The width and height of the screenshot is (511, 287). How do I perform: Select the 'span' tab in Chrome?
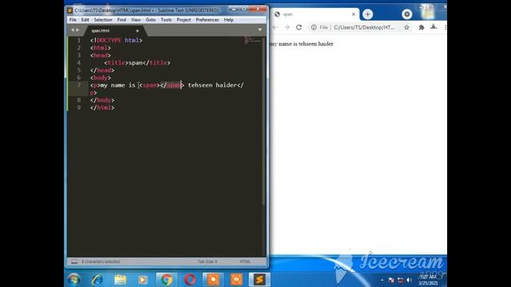point(315,14)
